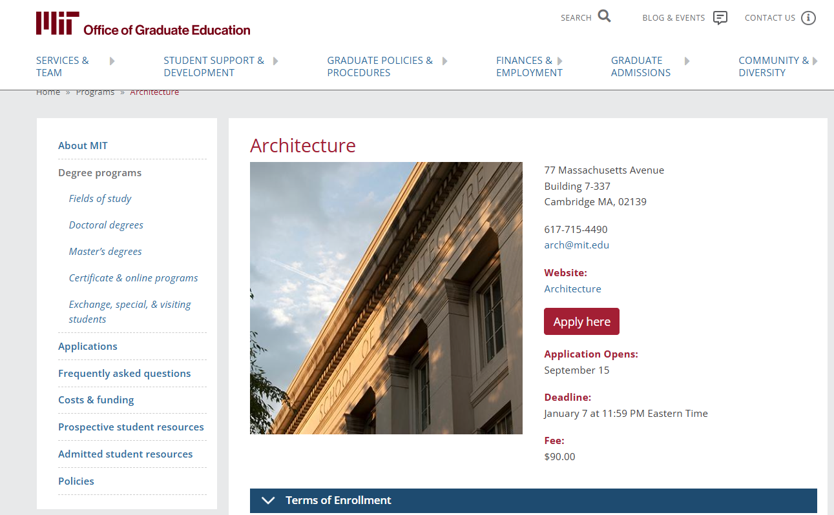The height and width of the screenshot is (515, 834).
Task: Click the Architecture page heading
Action: (x=303, y=146)
